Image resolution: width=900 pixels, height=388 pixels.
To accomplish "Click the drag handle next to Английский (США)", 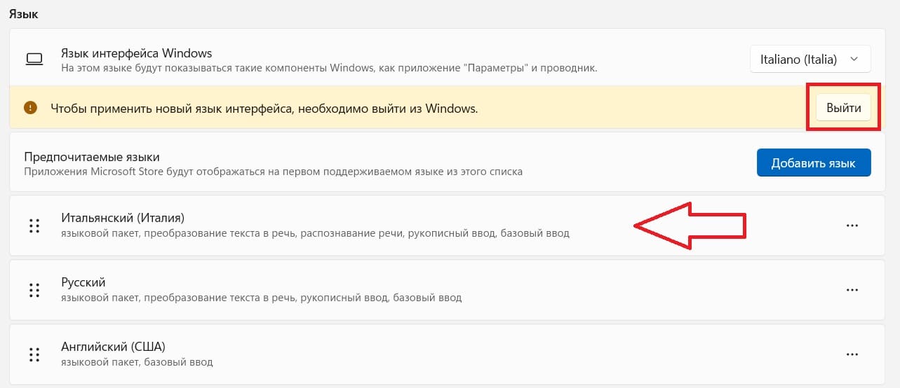I will 34,354.
